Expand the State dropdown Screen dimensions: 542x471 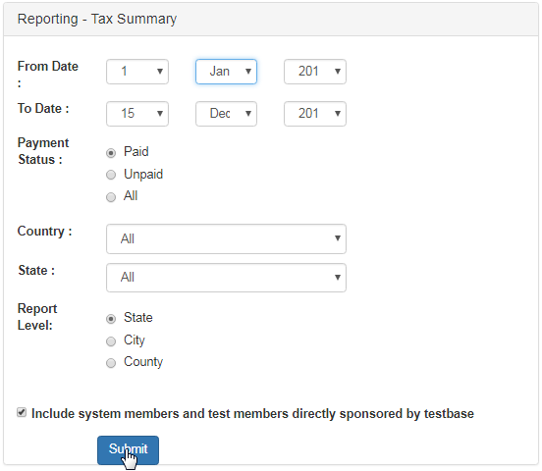(226, 278)
